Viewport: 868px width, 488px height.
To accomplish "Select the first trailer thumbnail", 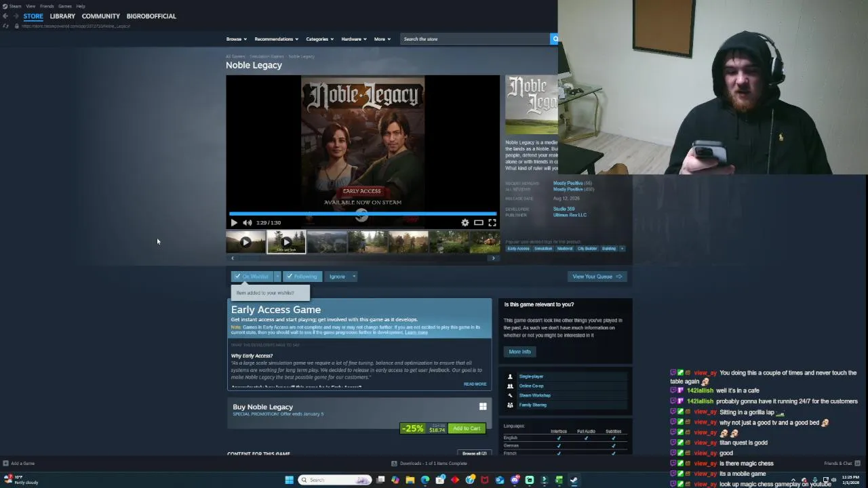I will coord(245,242).
